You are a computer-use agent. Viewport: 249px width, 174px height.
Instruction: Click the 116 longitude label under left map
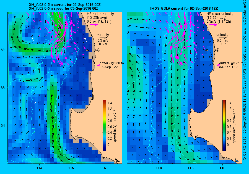click(103, 168)
